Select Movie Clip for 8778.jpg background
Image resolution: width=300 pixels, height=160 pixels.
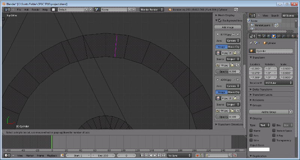click(234, 47)
